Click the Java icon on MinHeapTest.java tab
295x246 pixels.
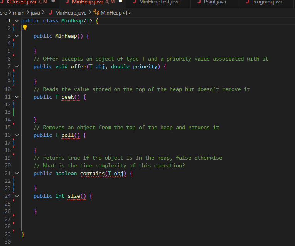coord(134,2)
